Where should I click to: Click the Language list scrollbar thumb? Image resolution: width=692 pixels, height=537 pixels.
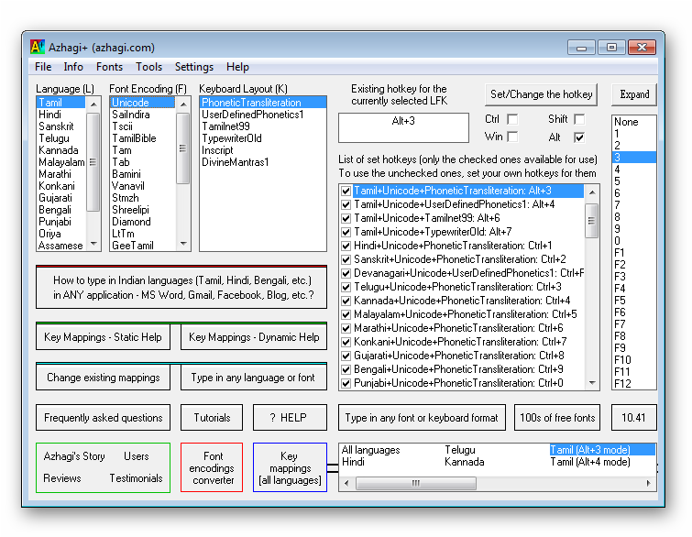pos(93,162)
